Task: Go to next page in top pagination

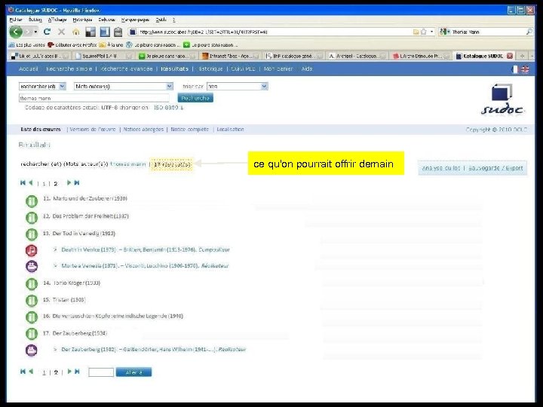Action: tap(69, 182)
